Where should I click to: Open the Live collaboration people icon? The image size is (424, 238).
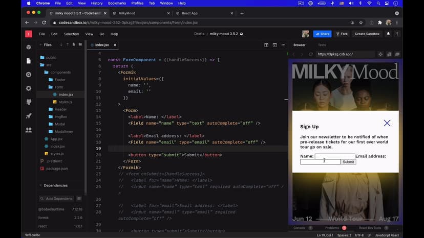pos(29,130)
